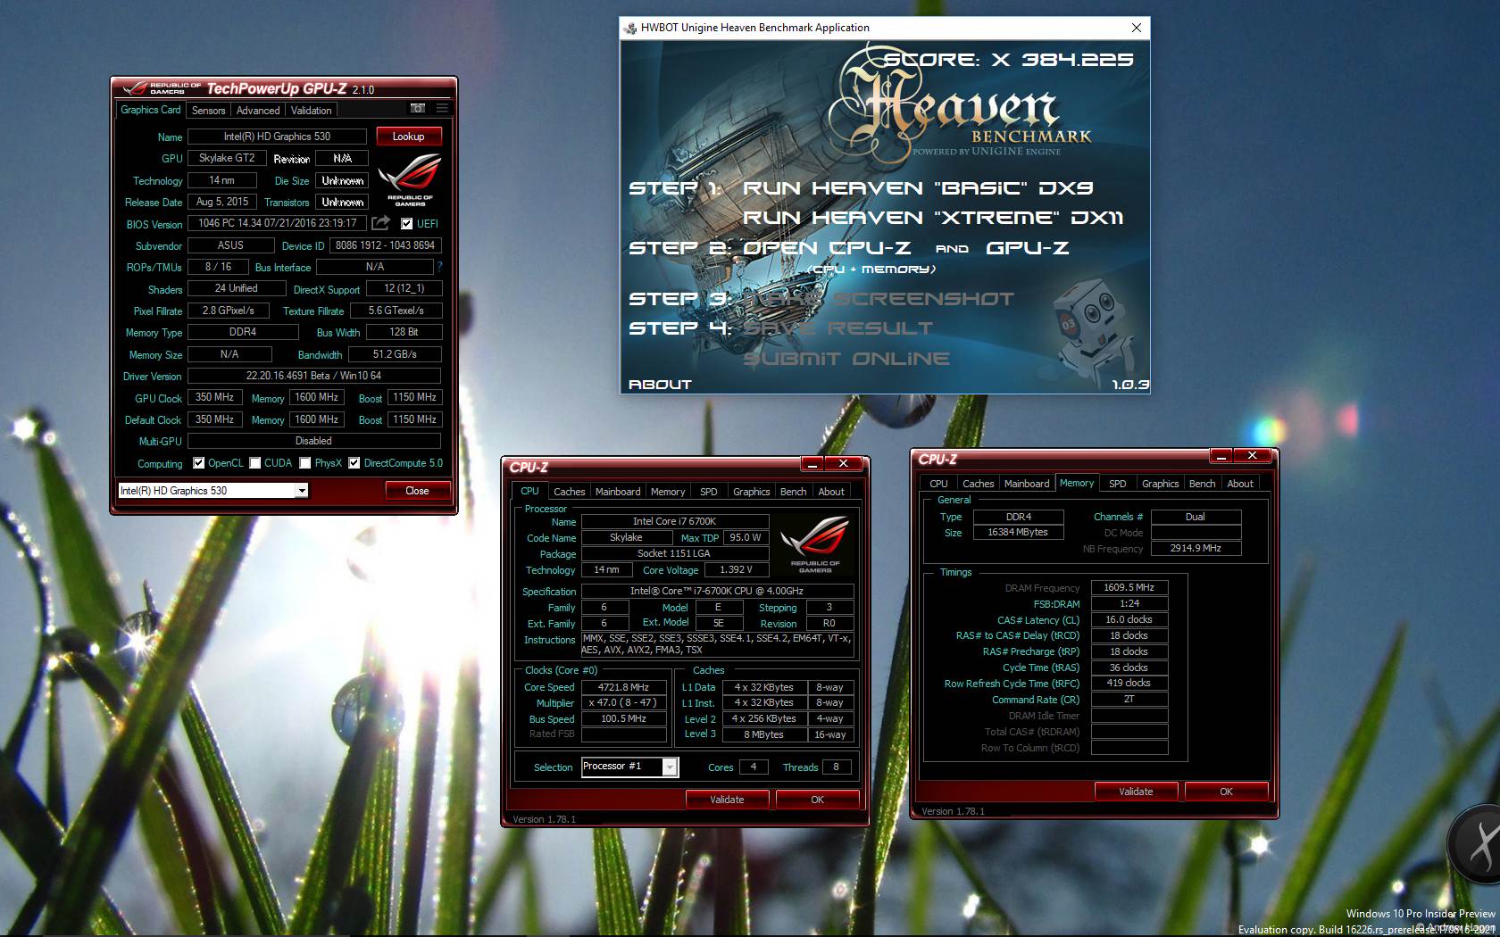Click the Driver Version field in GPU-Z
Viewport: 1500px width, 937px height.
pyautogui.click(x=313, y=376)
